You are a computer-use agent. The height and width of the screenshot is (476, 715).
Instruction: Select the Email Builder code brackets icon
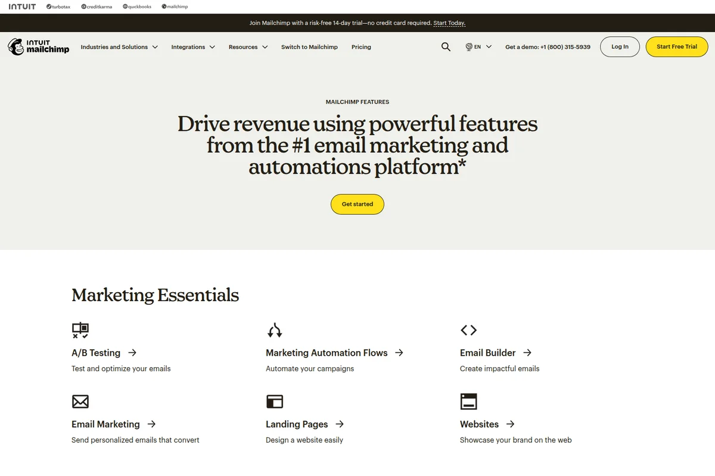(469, 330)
